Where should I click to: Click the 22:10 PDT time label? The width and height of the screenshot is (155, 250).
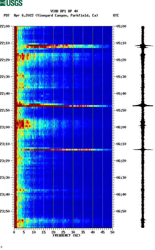click(5, 43)
